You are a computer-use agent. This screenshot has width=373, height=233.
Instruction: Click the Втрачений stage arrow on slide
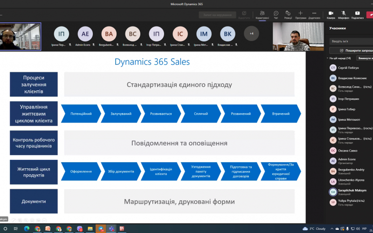[281, 114]
